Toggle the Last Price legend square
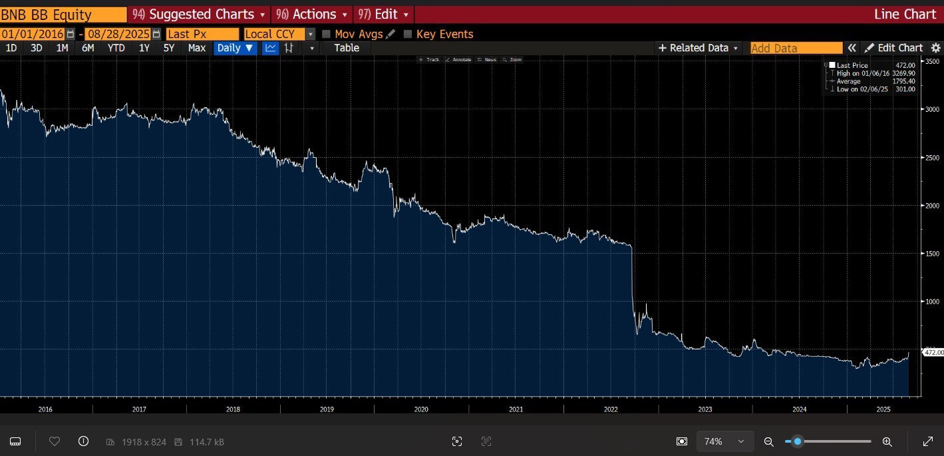944x456 pixels. (x=832, y=65)
